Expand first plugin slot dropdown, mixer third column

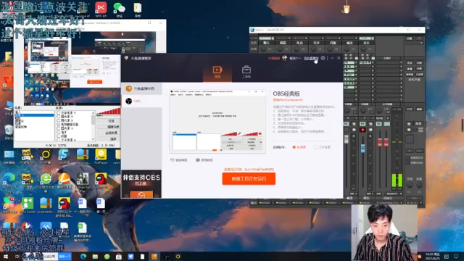coord(401,62)
